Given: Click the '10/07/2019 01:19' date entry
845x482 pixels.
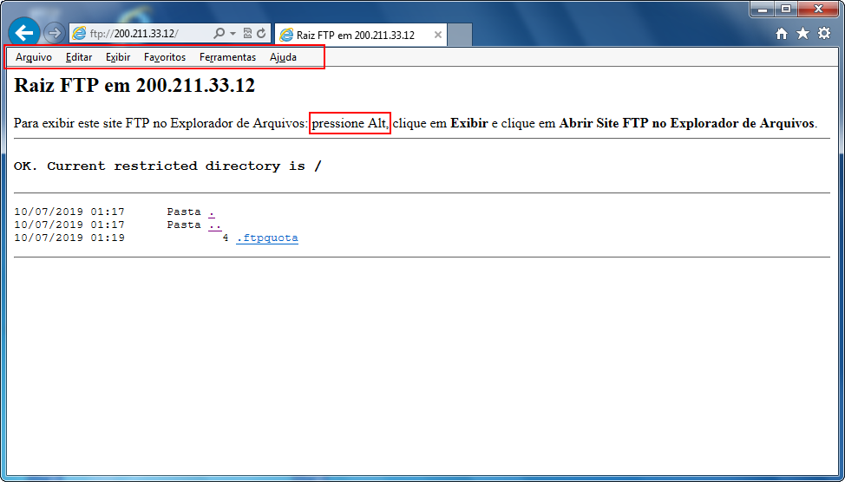Looking at the screenshot, I should coord(69,238).
